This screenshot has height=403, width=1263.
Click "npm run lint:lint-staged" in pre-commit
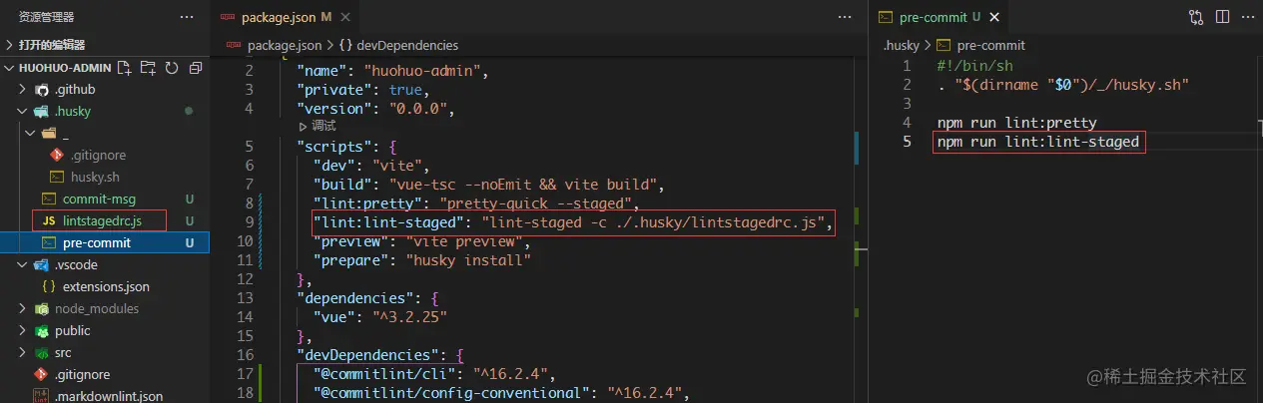tap(1038, 143)
